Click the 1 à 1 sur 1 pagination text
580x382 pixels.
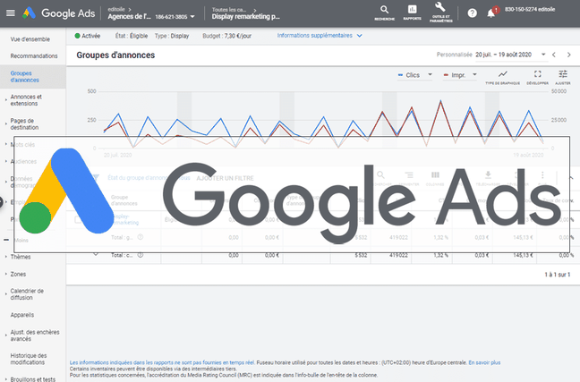click(558, 275)
